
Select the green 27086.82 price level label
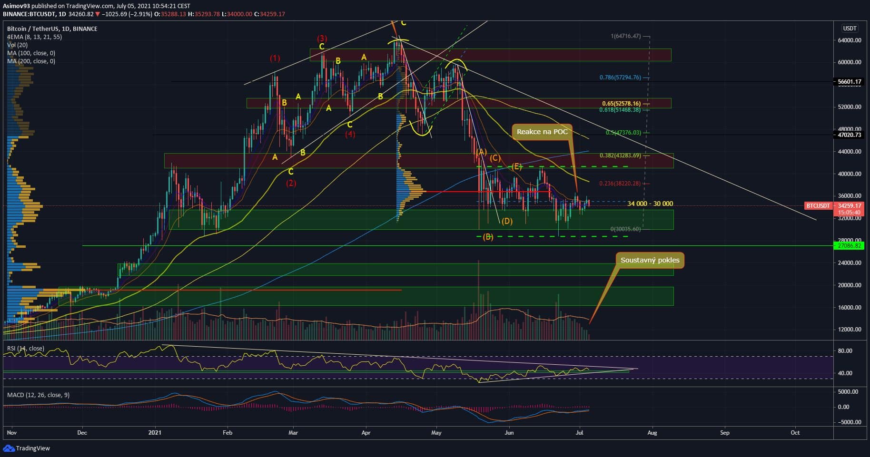(x=850, y=246)
